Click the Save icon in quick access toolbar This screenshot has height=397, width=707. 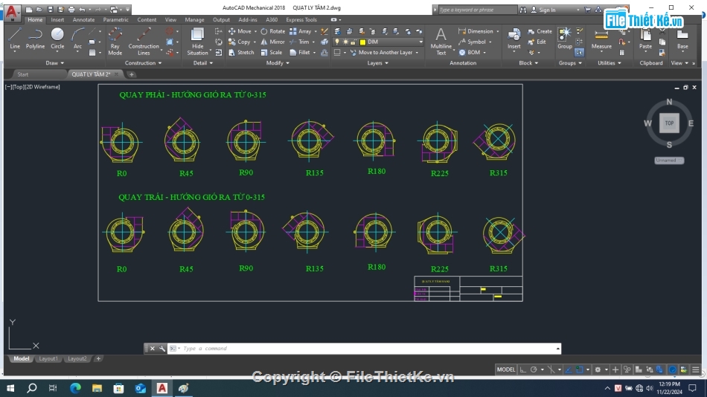point(50,9)
